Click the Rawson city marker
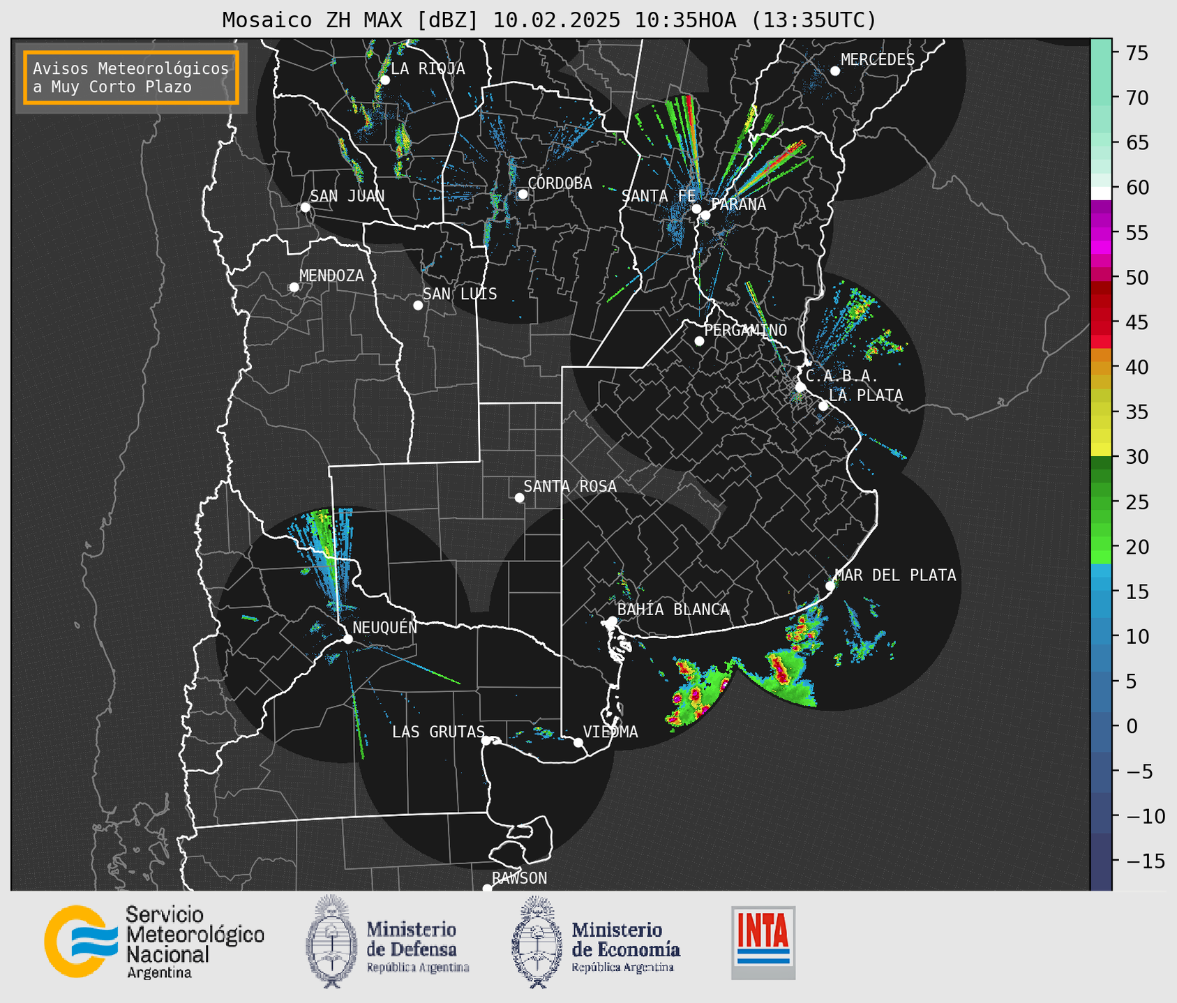Image resolution: width=1177 pixels, height=1003 pixels. [487, 889]
